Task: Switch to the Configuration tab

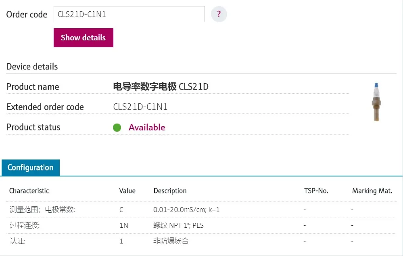Action: 31,168
